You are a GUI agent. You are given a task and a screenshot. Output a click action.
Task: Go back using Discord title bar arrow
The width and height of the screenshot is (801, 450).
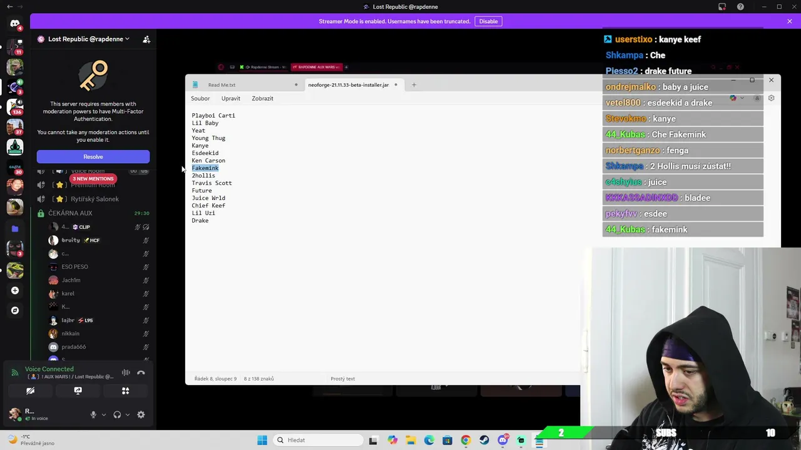click(9, 7)
